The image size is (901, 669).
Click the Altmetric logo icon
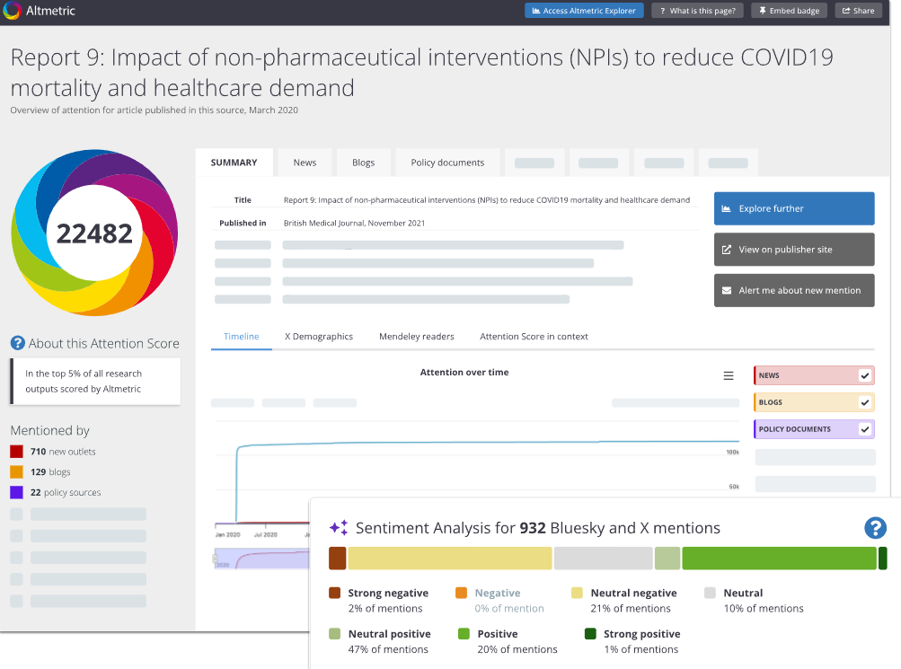point(12,11)
